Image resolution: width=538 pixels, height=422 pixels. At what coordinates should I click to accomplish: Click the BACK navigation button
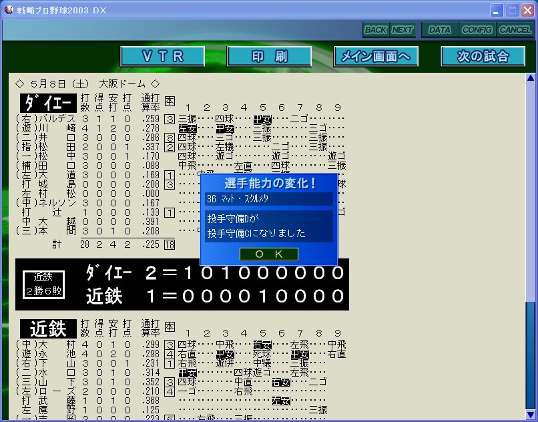tap(376, 30)
